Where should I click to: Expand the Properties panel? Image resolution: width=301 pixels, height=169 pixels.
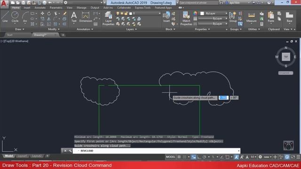pyautogui.click(x=202, y=29)
